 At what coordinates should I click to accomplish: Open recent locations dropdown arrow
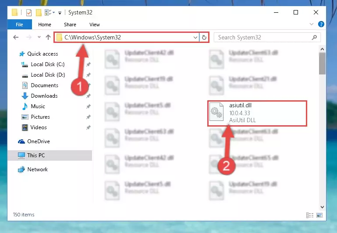point(39,37)
